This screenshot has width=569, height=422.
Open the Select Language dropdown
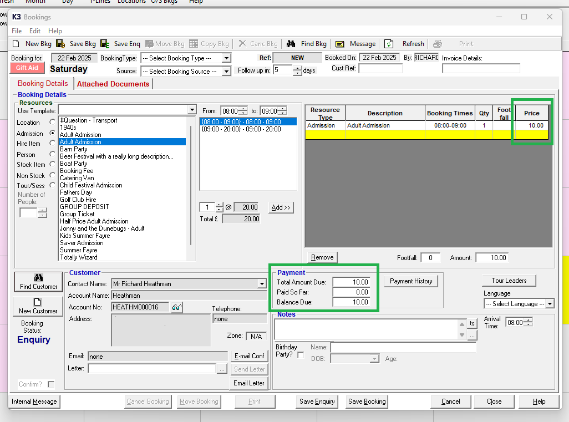(x=550, y=304)
